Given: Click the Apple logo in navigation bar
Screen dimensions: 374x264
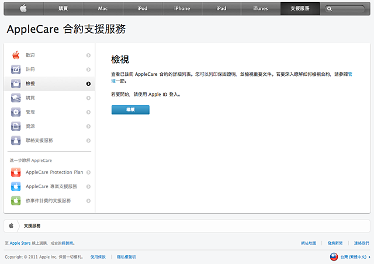Looking at the screenshot, I should (x=23, y=9).
